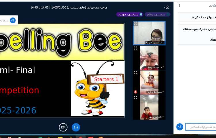
Task: Make شمسی، رهام webcam fullscreen
Action: pyautogui.click(x=136, y=48)
